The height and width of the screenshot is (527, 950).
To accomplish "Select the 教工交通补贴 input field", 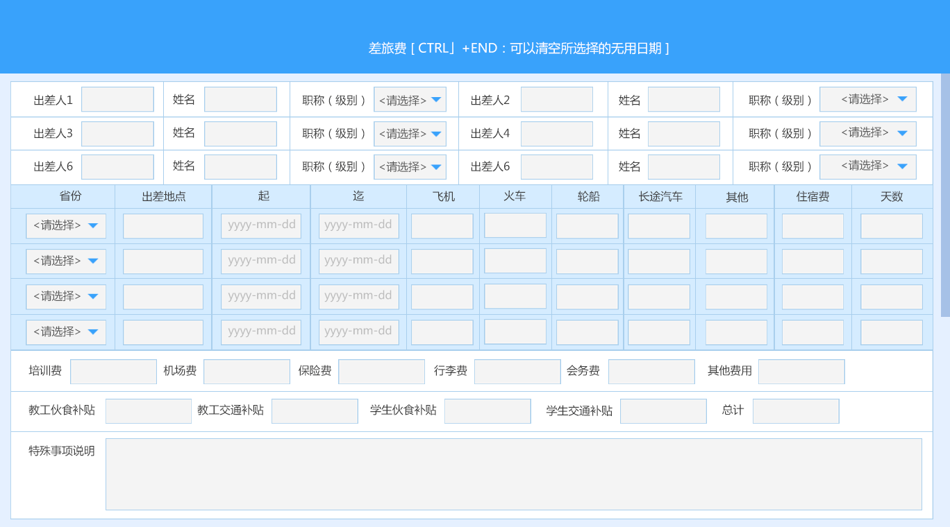I will [315, 411].
